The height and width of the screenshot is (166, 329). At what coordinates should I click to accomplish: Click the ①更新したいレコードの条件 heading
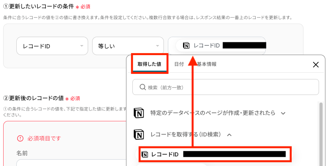39,6
